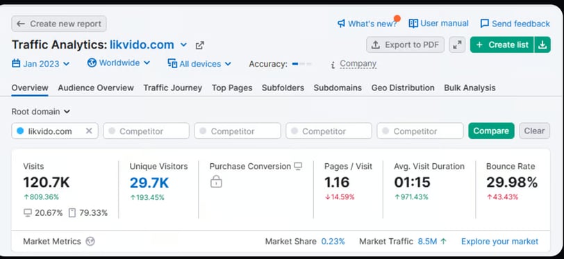Click the download icon next to Create list
The image size is (564, 259).
[542, 45]
